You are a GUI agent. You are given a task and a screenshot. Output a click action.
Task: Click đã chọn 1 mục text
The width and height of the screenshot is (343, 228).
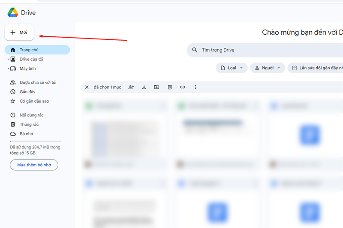[108, 87]
